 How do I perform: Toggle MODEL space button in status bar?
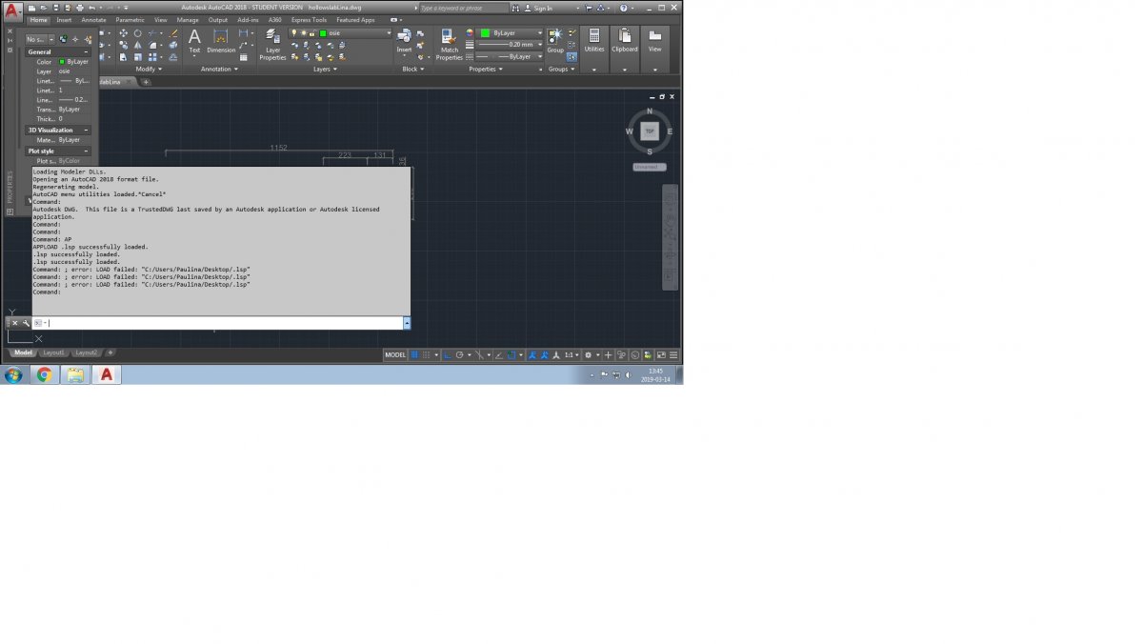[394, 354]
